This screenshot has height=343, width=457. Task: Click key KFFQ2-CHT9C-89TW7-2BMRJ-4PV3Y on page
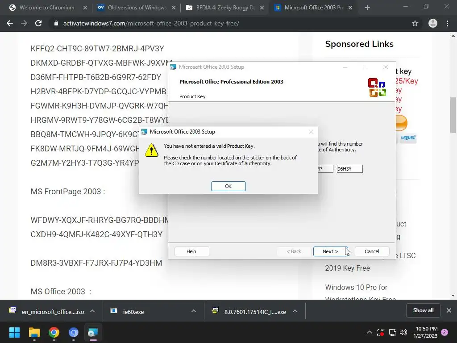[97, 48]
